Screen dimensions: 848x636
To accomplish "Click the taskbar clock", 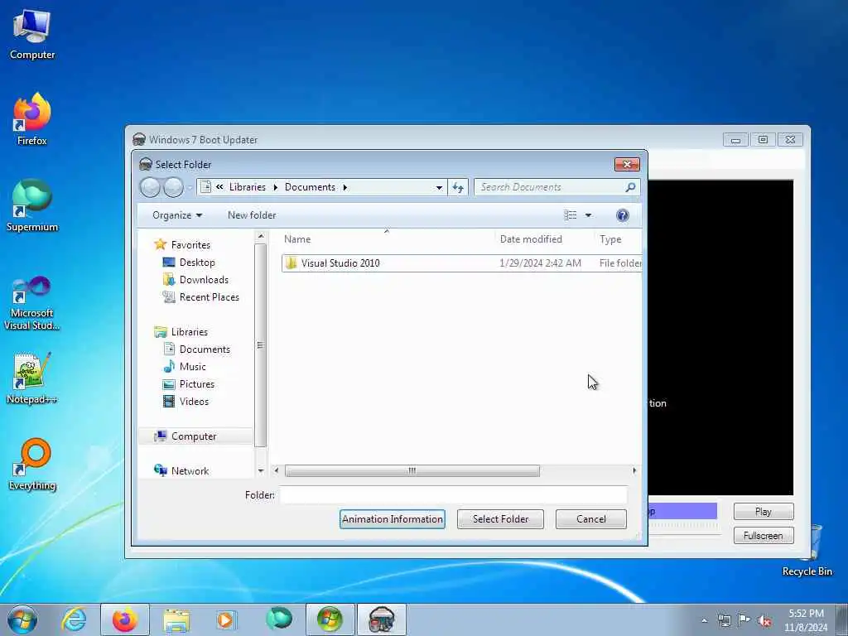I will (x=806, y=620).
